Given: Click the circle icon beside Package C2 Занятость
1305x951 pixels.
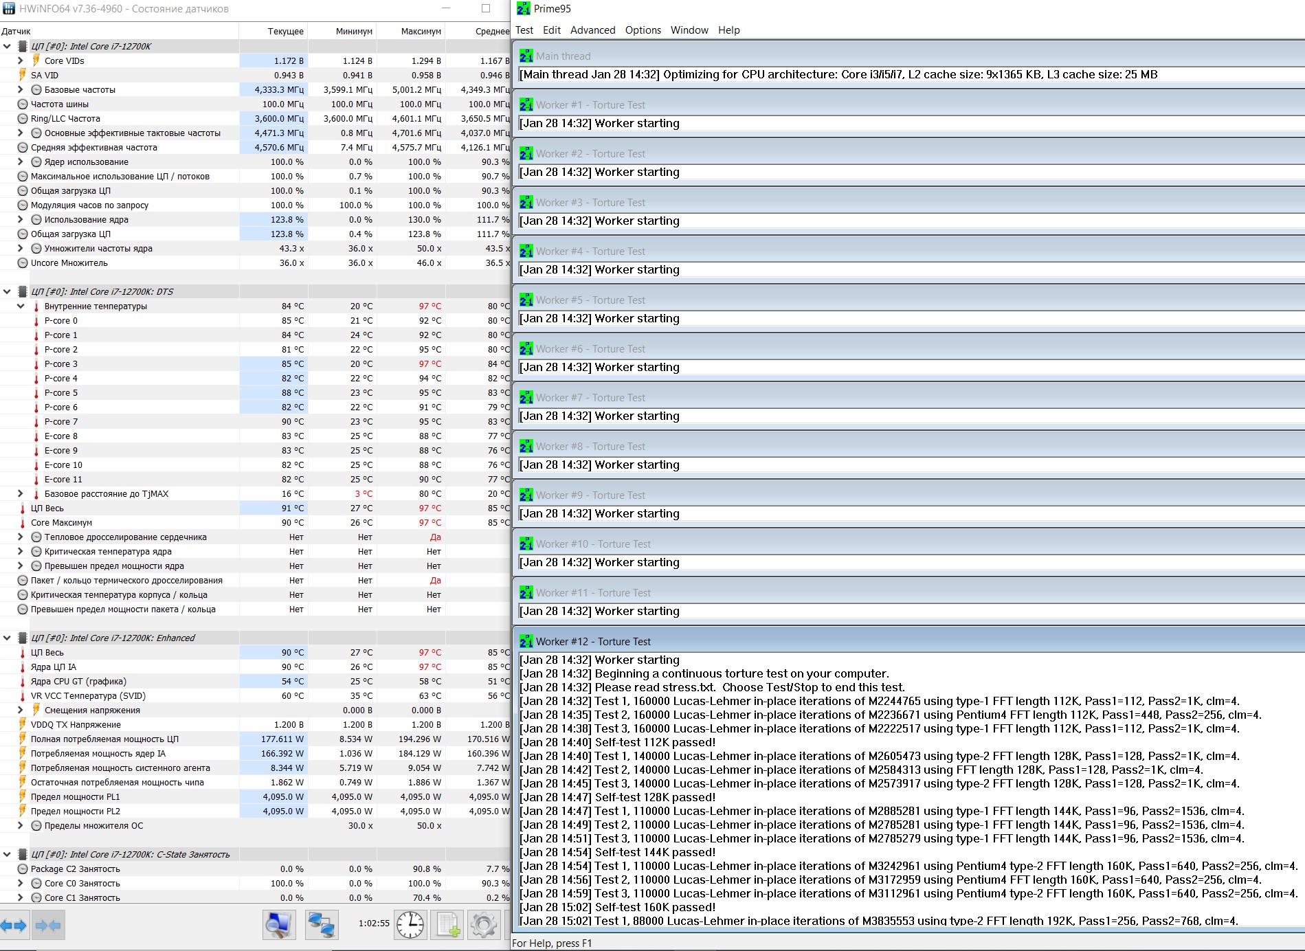Looking at the screenshot, I should click(23, 869).
